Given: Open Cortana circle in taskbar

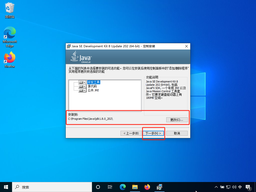Looking at the screenshot, I should (98, 187).
